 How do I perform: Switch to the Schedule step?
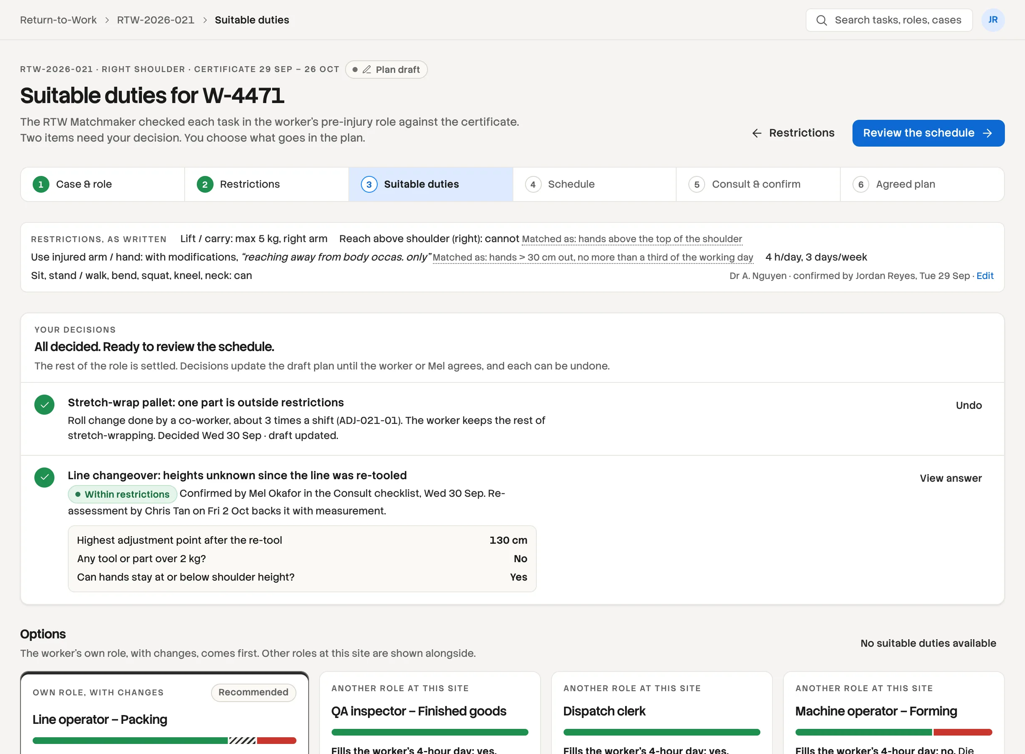point(595,184)
